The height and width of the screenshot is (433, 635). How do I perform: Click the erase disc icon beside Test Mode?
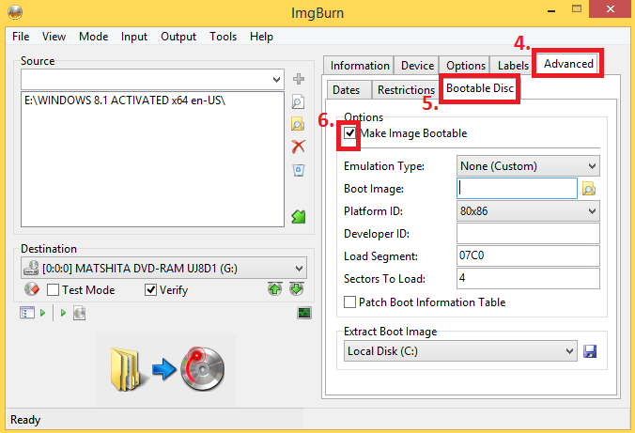pos(32,289)
